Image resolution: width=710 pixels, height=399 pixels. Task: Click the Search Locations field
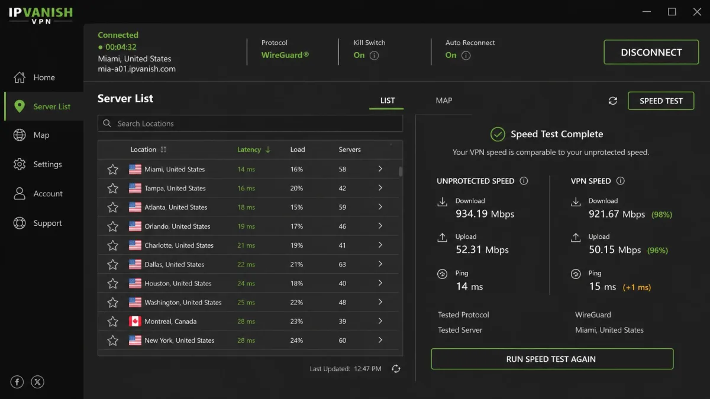(250, 124)
